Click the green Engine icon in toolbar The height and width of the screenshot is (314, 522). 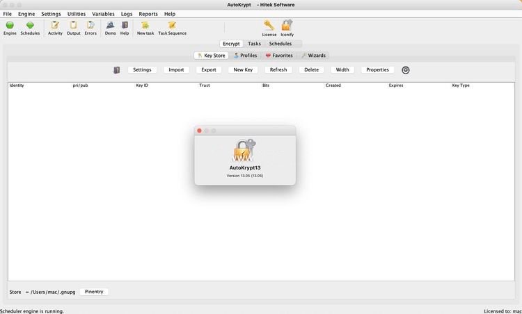point(10,26)
